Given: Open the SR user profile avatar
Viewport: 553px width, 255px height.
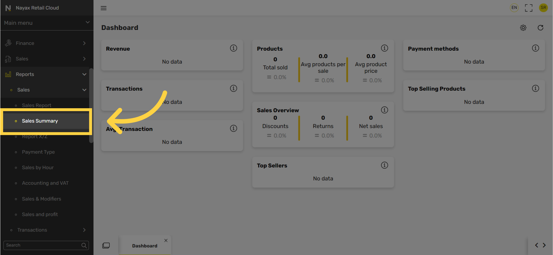Looking at the screenshot, I should (x=543, y=8).
